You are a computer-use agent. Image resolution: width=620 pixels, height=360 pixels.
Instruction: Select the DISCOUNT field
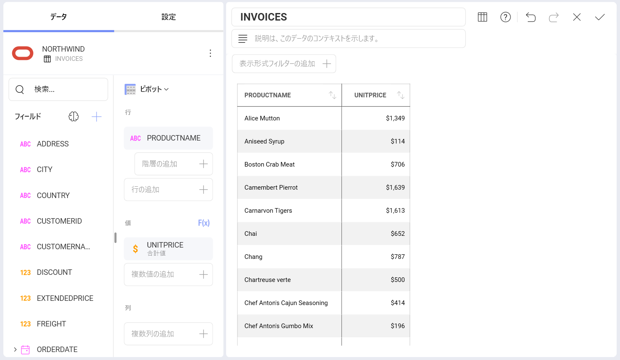(x=55, y=272)
